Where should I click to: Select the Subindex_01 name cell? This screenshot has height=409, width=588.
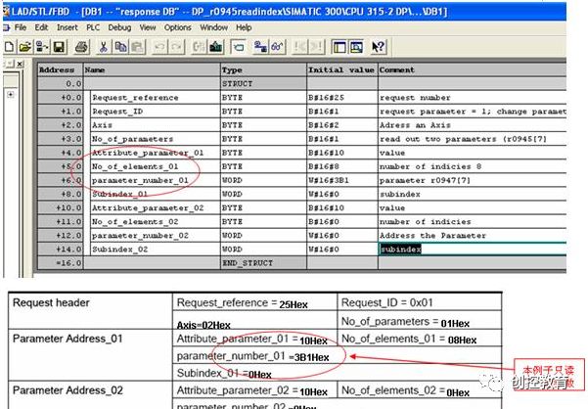pos(156,194)
